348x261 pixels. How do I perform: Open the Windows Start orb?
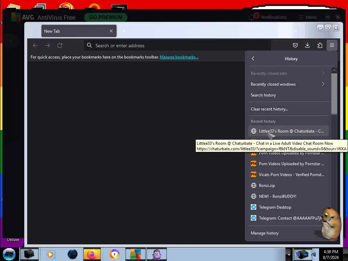click(x=9, y=254)
